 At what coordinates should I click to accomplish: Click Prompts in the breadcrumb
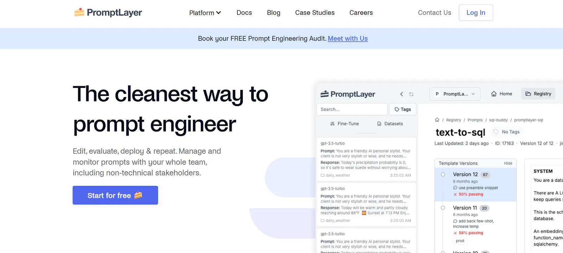pyautogui.click(x=475, y=120)
